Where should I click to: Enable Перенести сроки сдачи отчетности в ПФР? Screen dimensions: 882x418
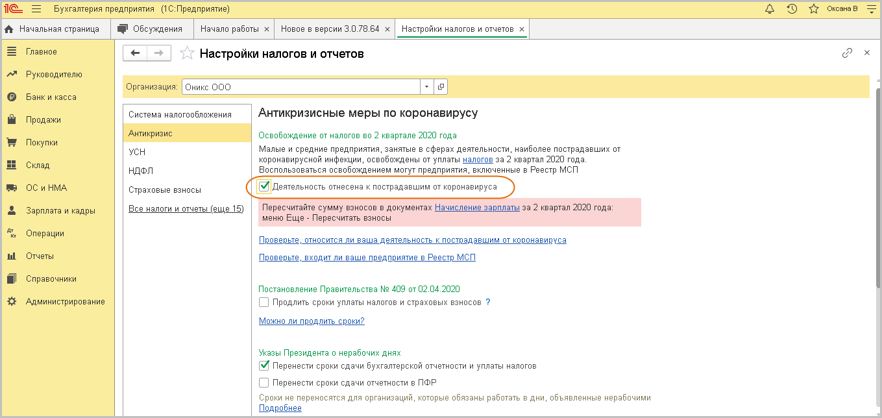(263, 383)
